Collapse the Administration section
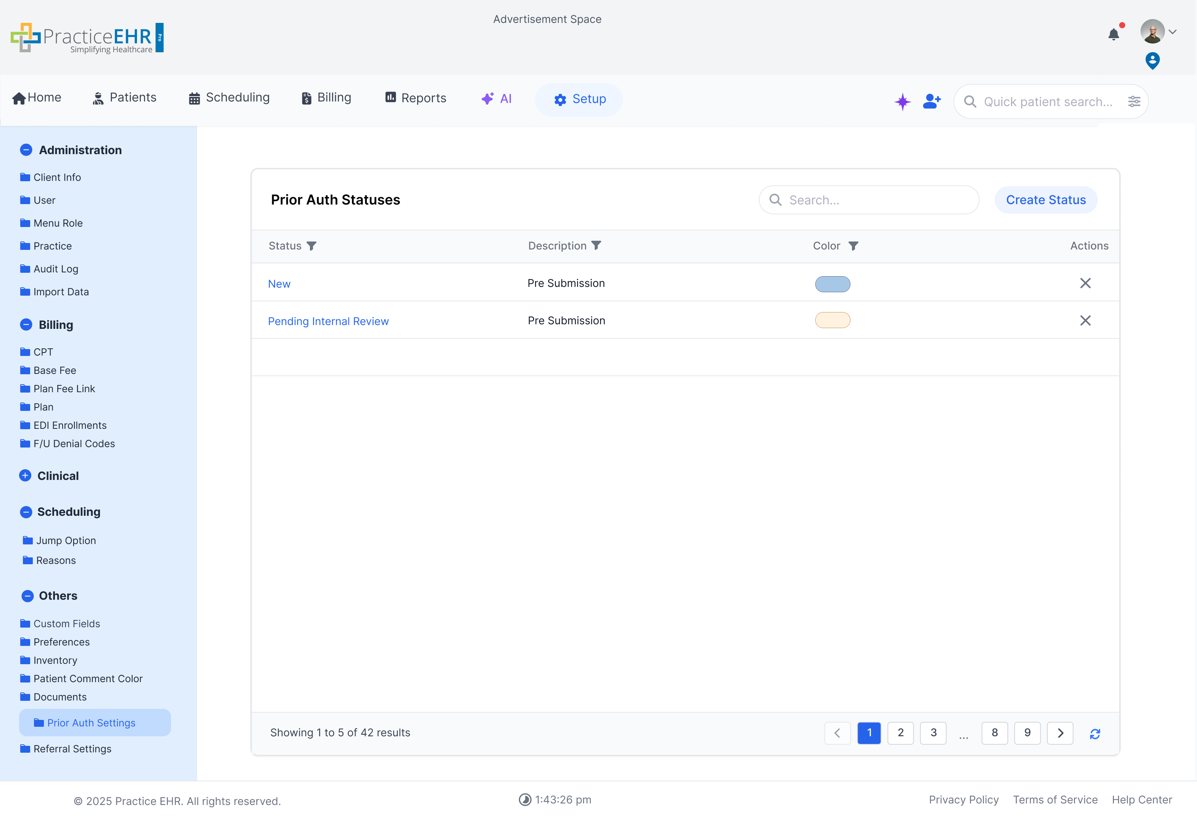 (x=26, y=150)
